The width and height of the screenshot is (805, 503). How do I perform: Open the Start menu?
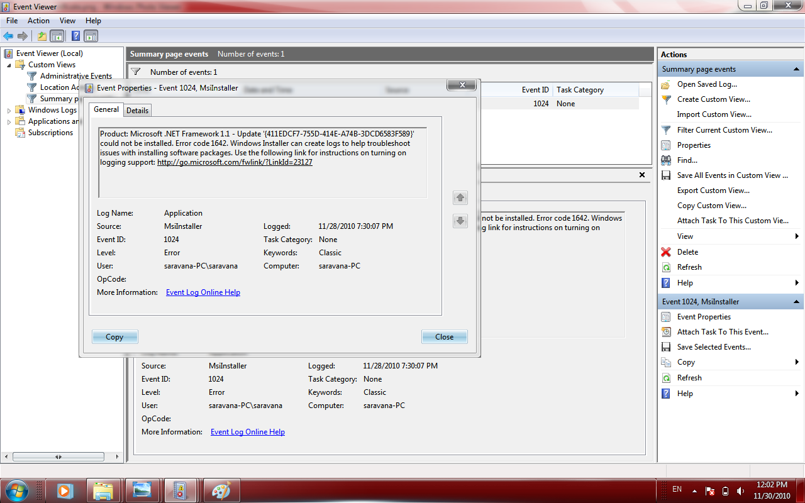click(16, 490)
